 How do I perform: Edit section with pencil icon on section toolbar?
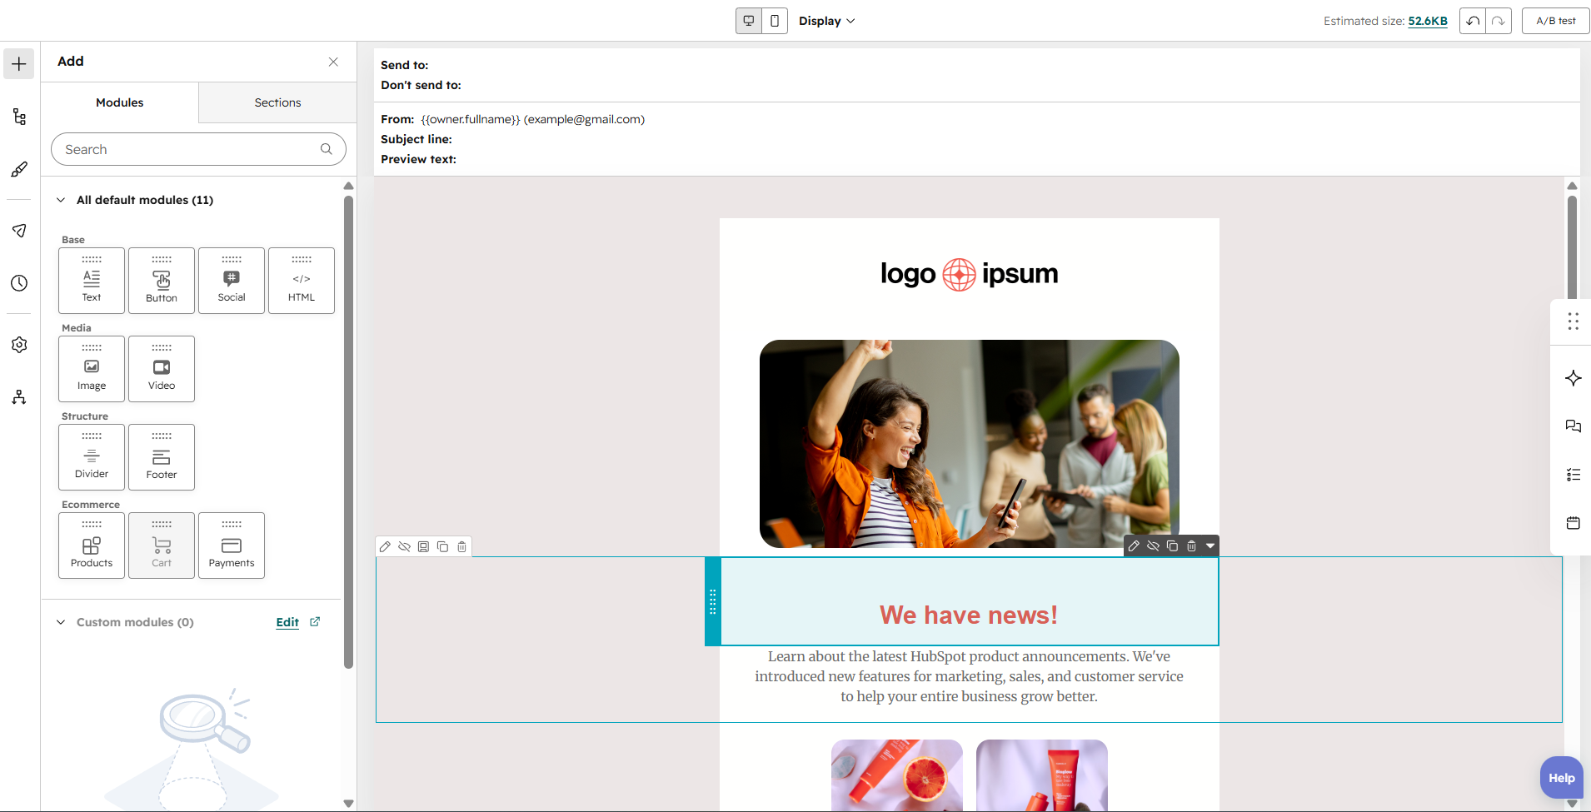[x=385, y=546]
